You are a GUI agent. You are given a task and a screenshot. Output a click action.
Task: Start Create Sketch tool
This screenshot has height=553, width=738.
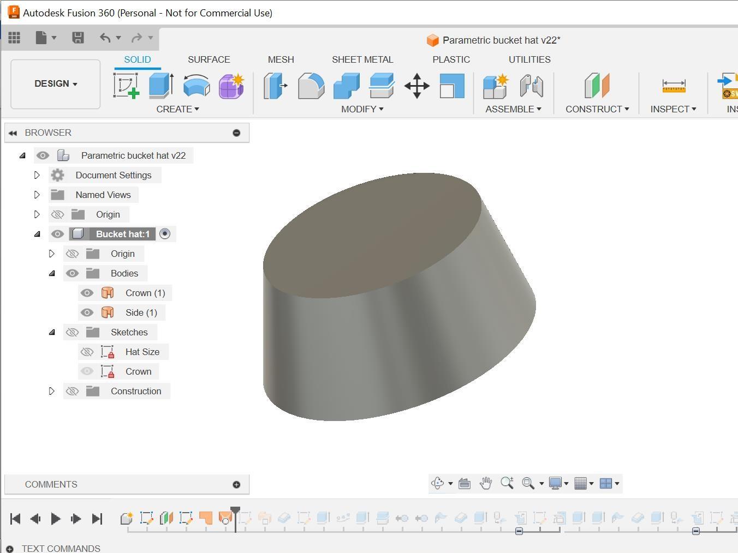[x=126, y=86]
